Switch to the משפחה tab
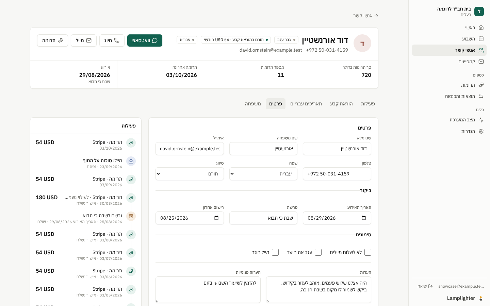 (253, 104)
